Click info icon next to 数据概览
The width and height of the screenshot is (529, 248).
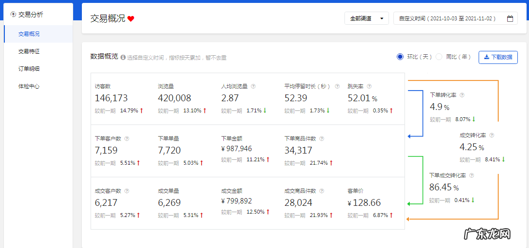(123, 57)
